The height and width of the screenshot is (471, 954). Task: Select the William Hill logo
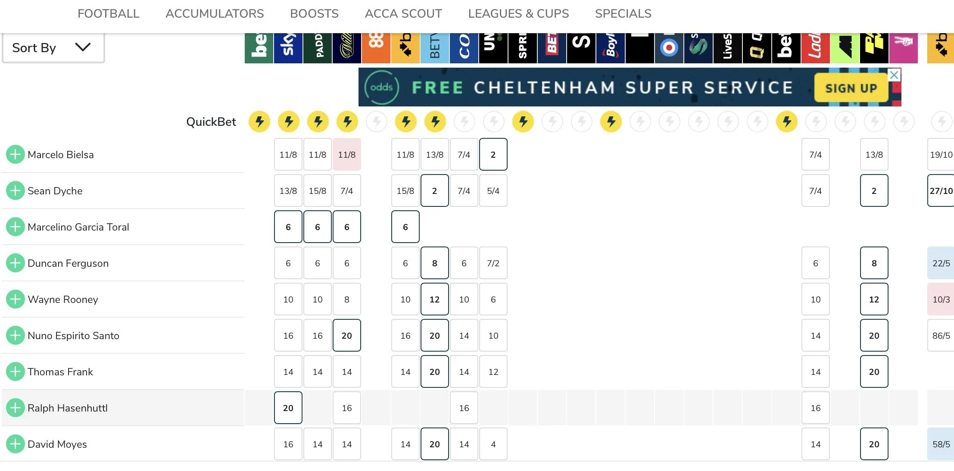pos(347,48)
